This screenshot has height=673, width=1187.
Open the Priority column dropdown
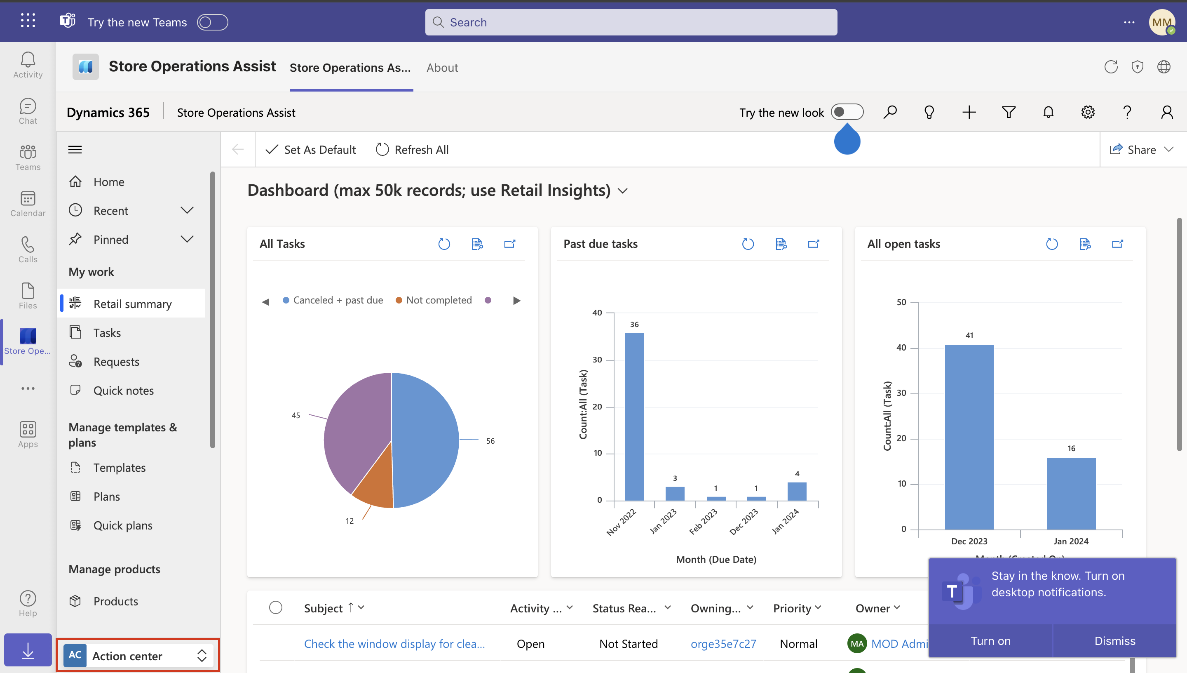818,607
